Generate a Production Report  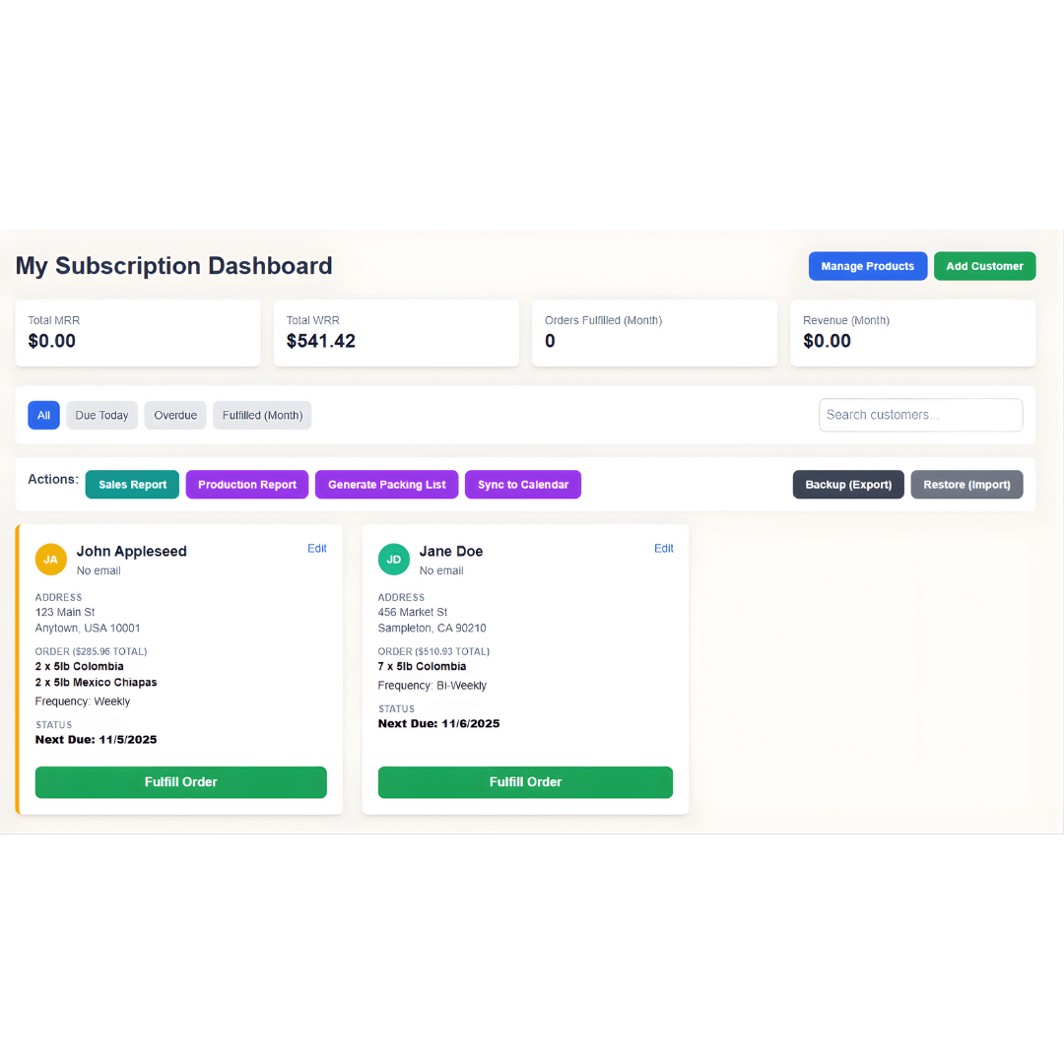[246, 484]
